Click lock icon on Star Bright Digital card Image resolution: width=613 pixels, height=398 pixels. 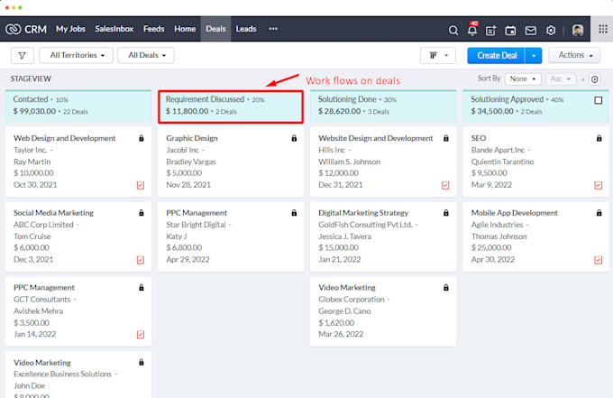[x=294, y=213]
